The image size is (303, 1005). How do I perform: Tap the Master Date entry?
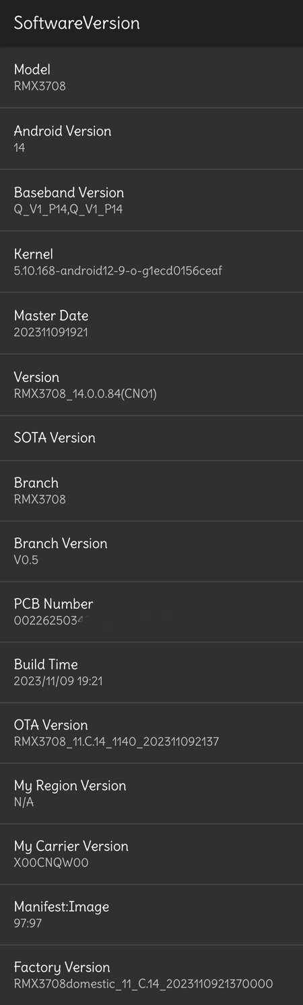(x=151, y=323)
